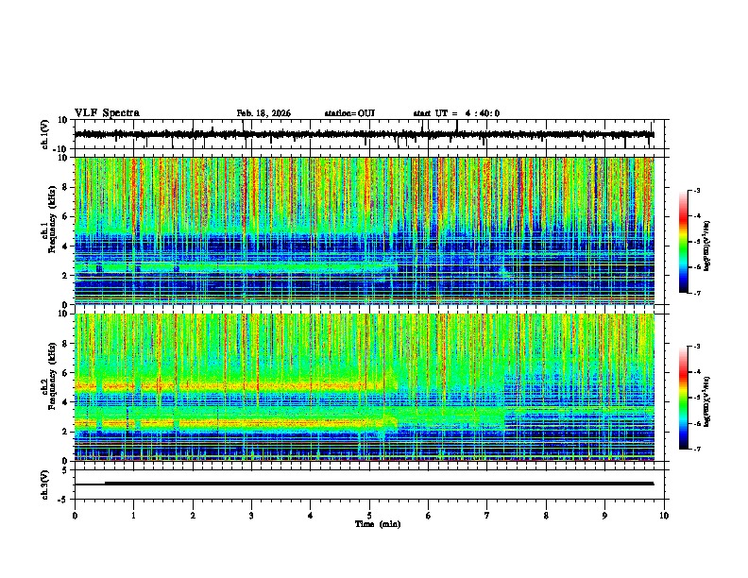Click the ch.1 voltage waveform trace
This screenshot has height=578, width=748.
tap(364, 135)
